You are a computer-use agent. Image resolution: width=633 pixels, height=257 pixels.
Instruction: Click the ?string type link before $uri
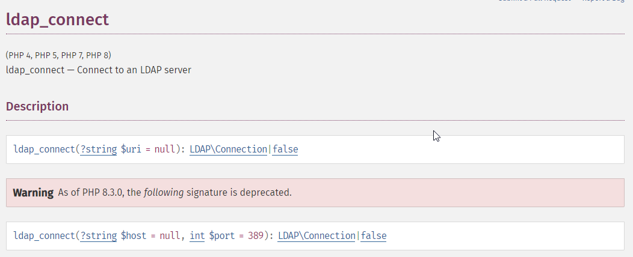click(x=99, y=150)
